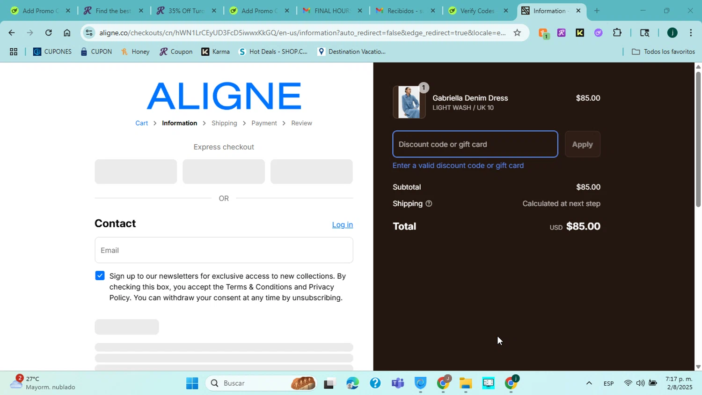Switch to the Find the best tab
The width and height of the screenshot is (702, 395).
[113, 10]
